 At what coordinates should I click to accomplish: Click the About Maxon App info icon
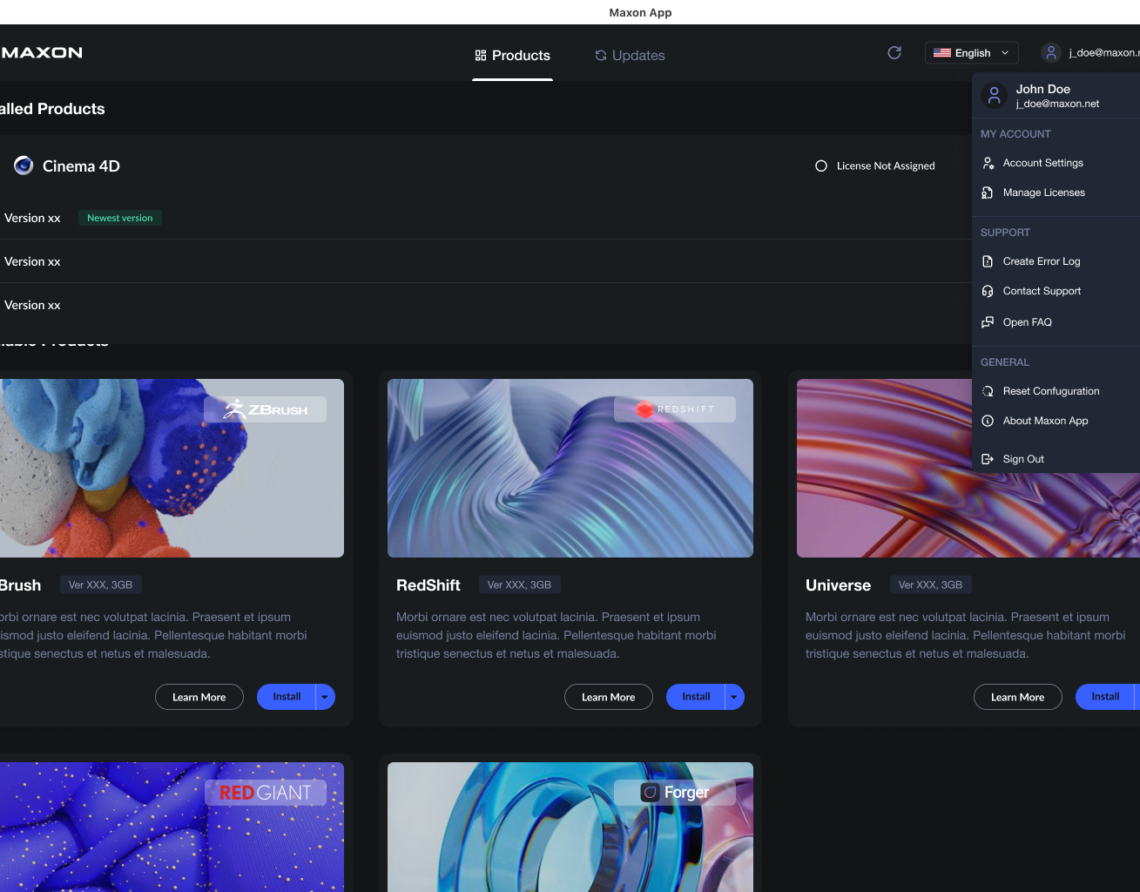click(988, 421)
